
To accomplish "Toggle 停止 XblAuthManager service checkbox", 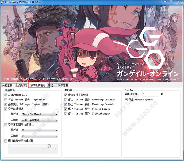I will (x=66, y=114).
